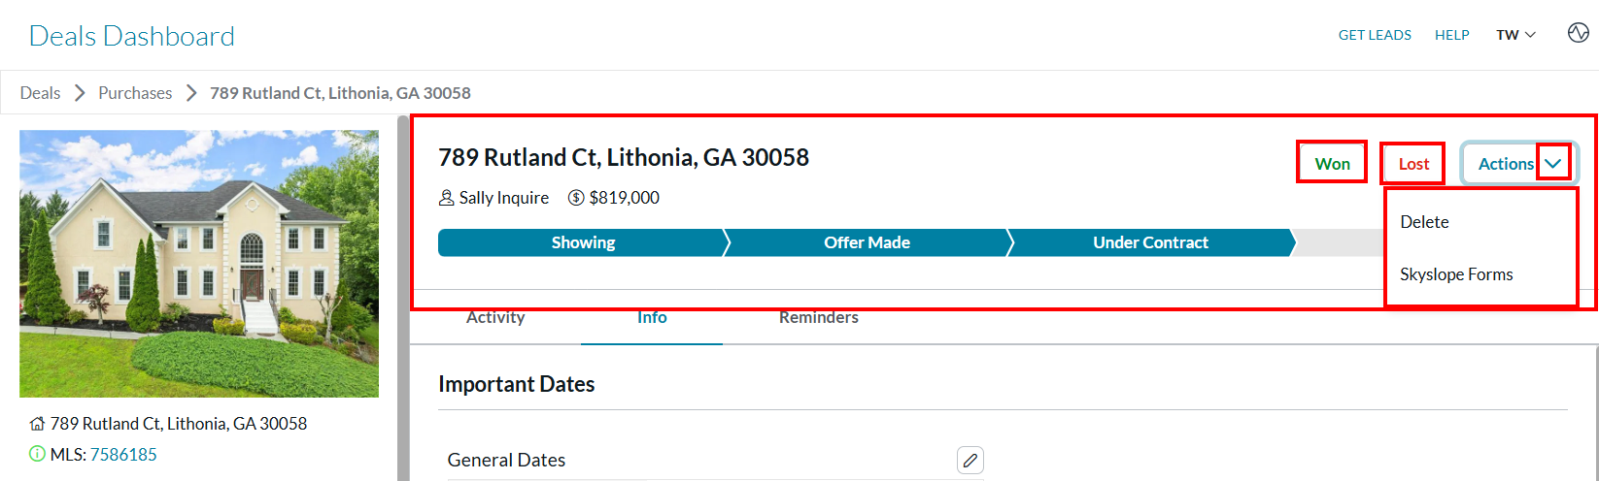Image resolution: width=1599 pixels, height=481 pixels.
Task: Open the Reminders tab
Action: [819, 317]
